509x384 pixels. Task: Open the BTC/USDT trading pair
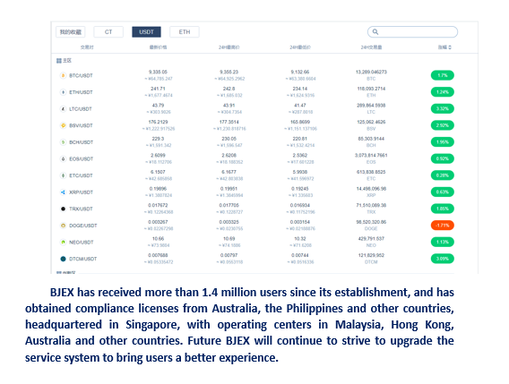(x=81, y=75)
